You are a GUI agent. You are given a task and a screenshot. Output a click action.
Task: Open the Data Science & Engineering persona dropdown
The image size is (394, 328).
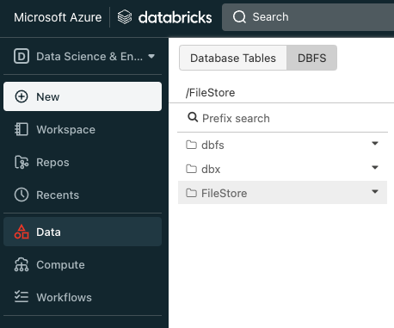pos(151,56)
